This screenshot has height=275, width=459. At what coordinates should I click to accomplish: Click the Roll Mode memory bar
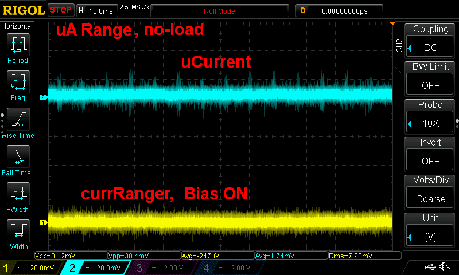click(x=220, y=11)
